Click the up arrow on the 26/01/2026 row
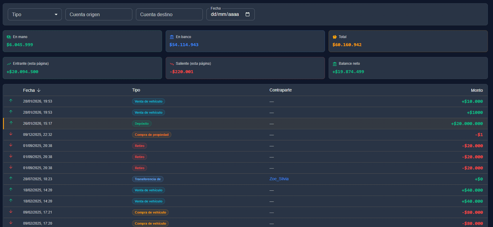Image resolution: width=493 pixels, height=227 pixels. pyautogui.click(x=11, y=123)
